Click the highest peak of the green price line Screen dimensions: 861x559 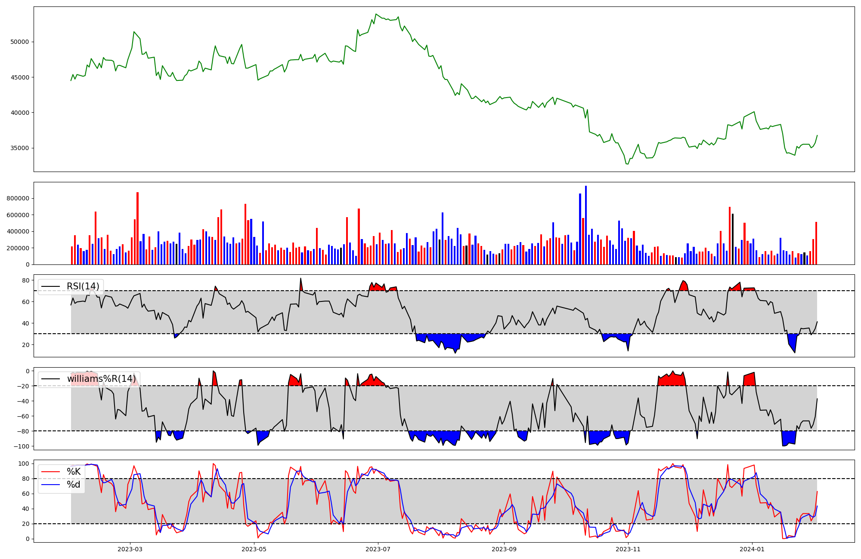click(376, 14)
